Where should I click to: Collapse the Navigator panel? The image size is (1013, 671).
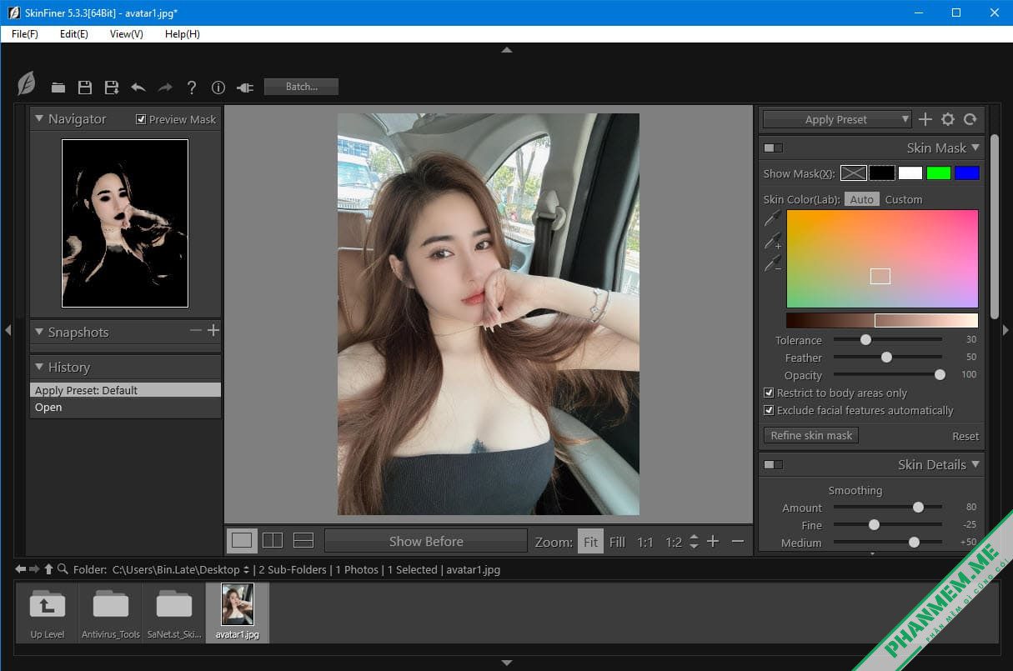click(38, 118)
